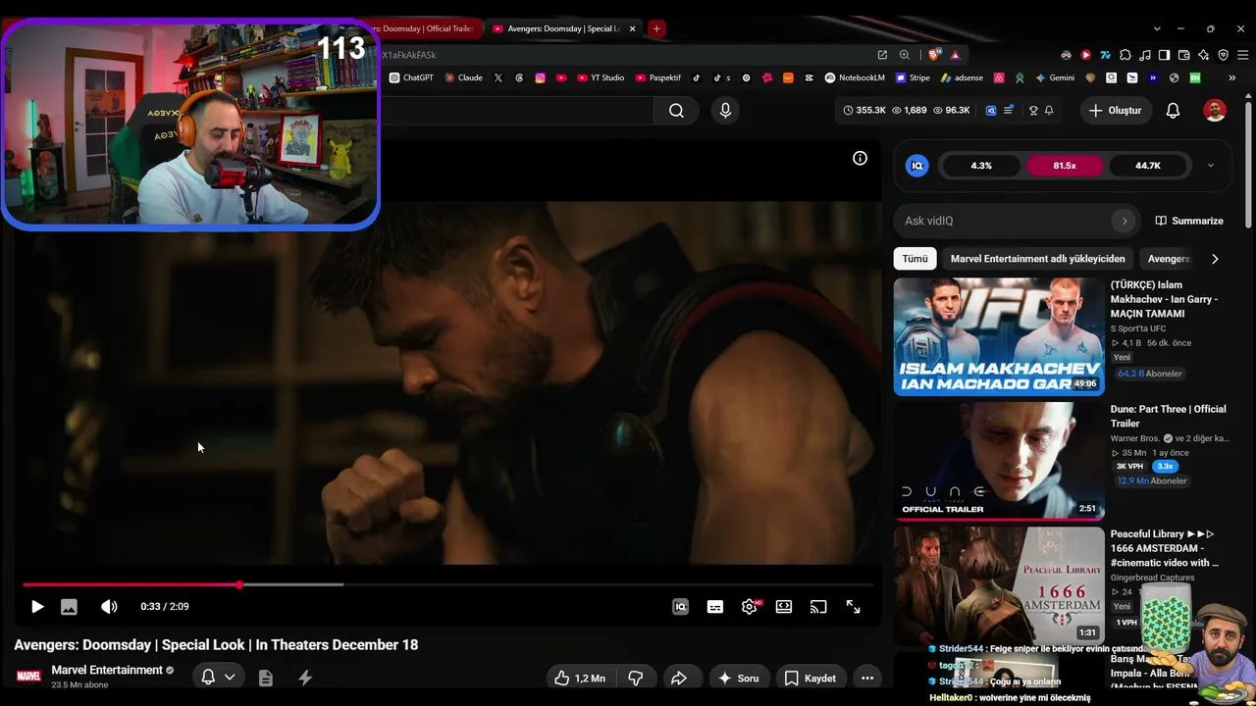Toggle theater mode in the player
The image size is (1256, 706).
pyautogui.click(x=784, y=607)
